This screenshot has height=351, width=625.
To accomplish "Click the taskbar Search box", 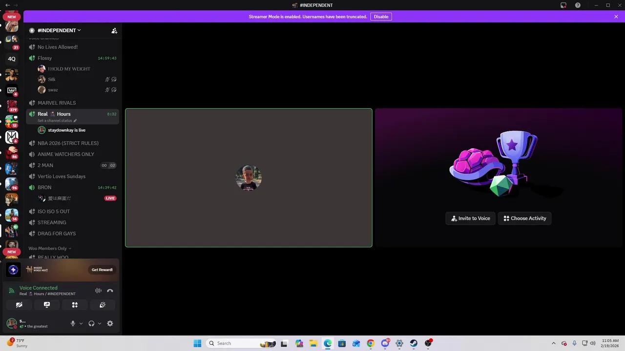I will [242, 343].
